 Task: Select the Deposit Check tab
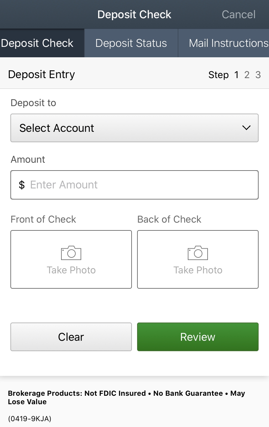(37, 43)
